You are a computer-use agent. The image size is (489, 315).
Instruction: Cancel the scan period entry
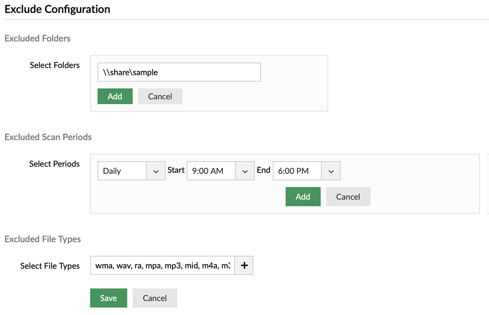[x=348, y=197]
